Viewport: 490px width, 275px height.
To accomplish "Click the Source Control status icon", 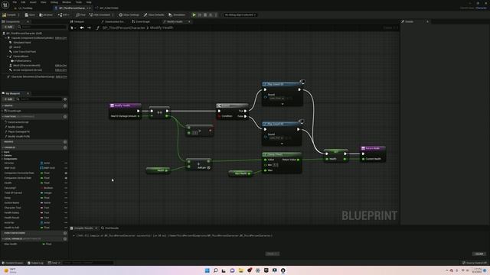I will [x=475, y=263].
